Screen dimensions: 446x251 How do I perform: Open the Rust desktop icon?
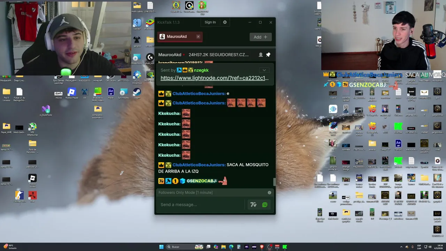(x=32, y=197)
